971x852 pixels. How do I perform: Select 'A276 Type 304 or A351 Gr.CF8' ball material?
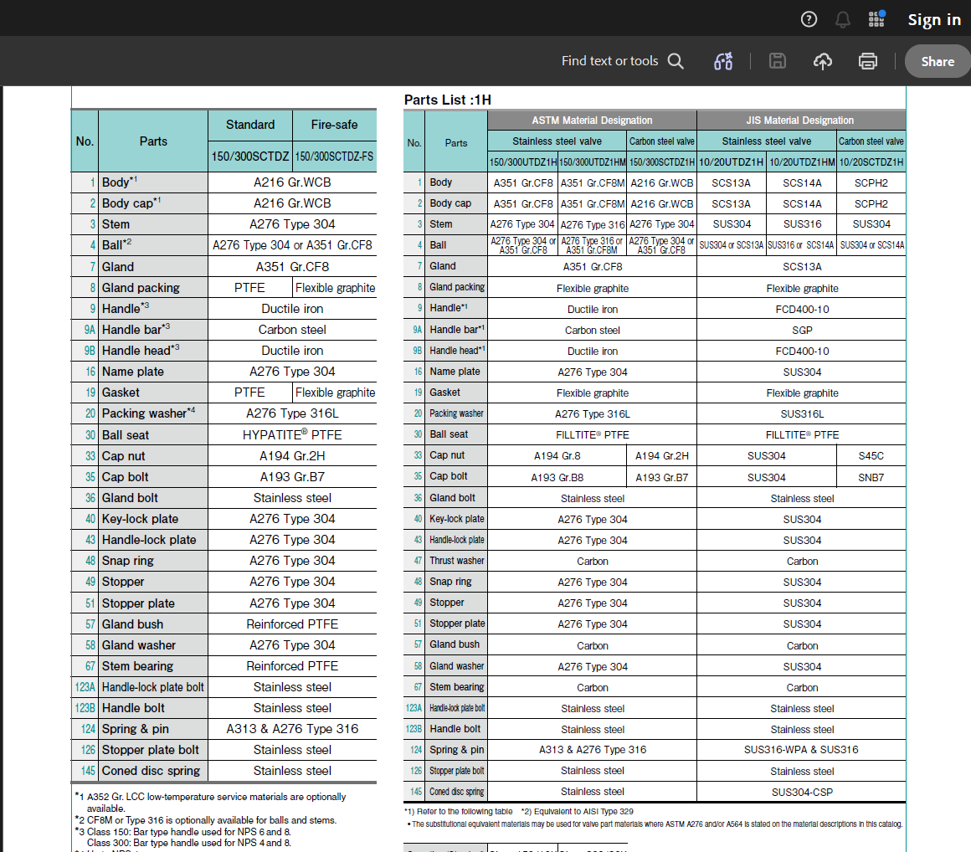point(292,245)
